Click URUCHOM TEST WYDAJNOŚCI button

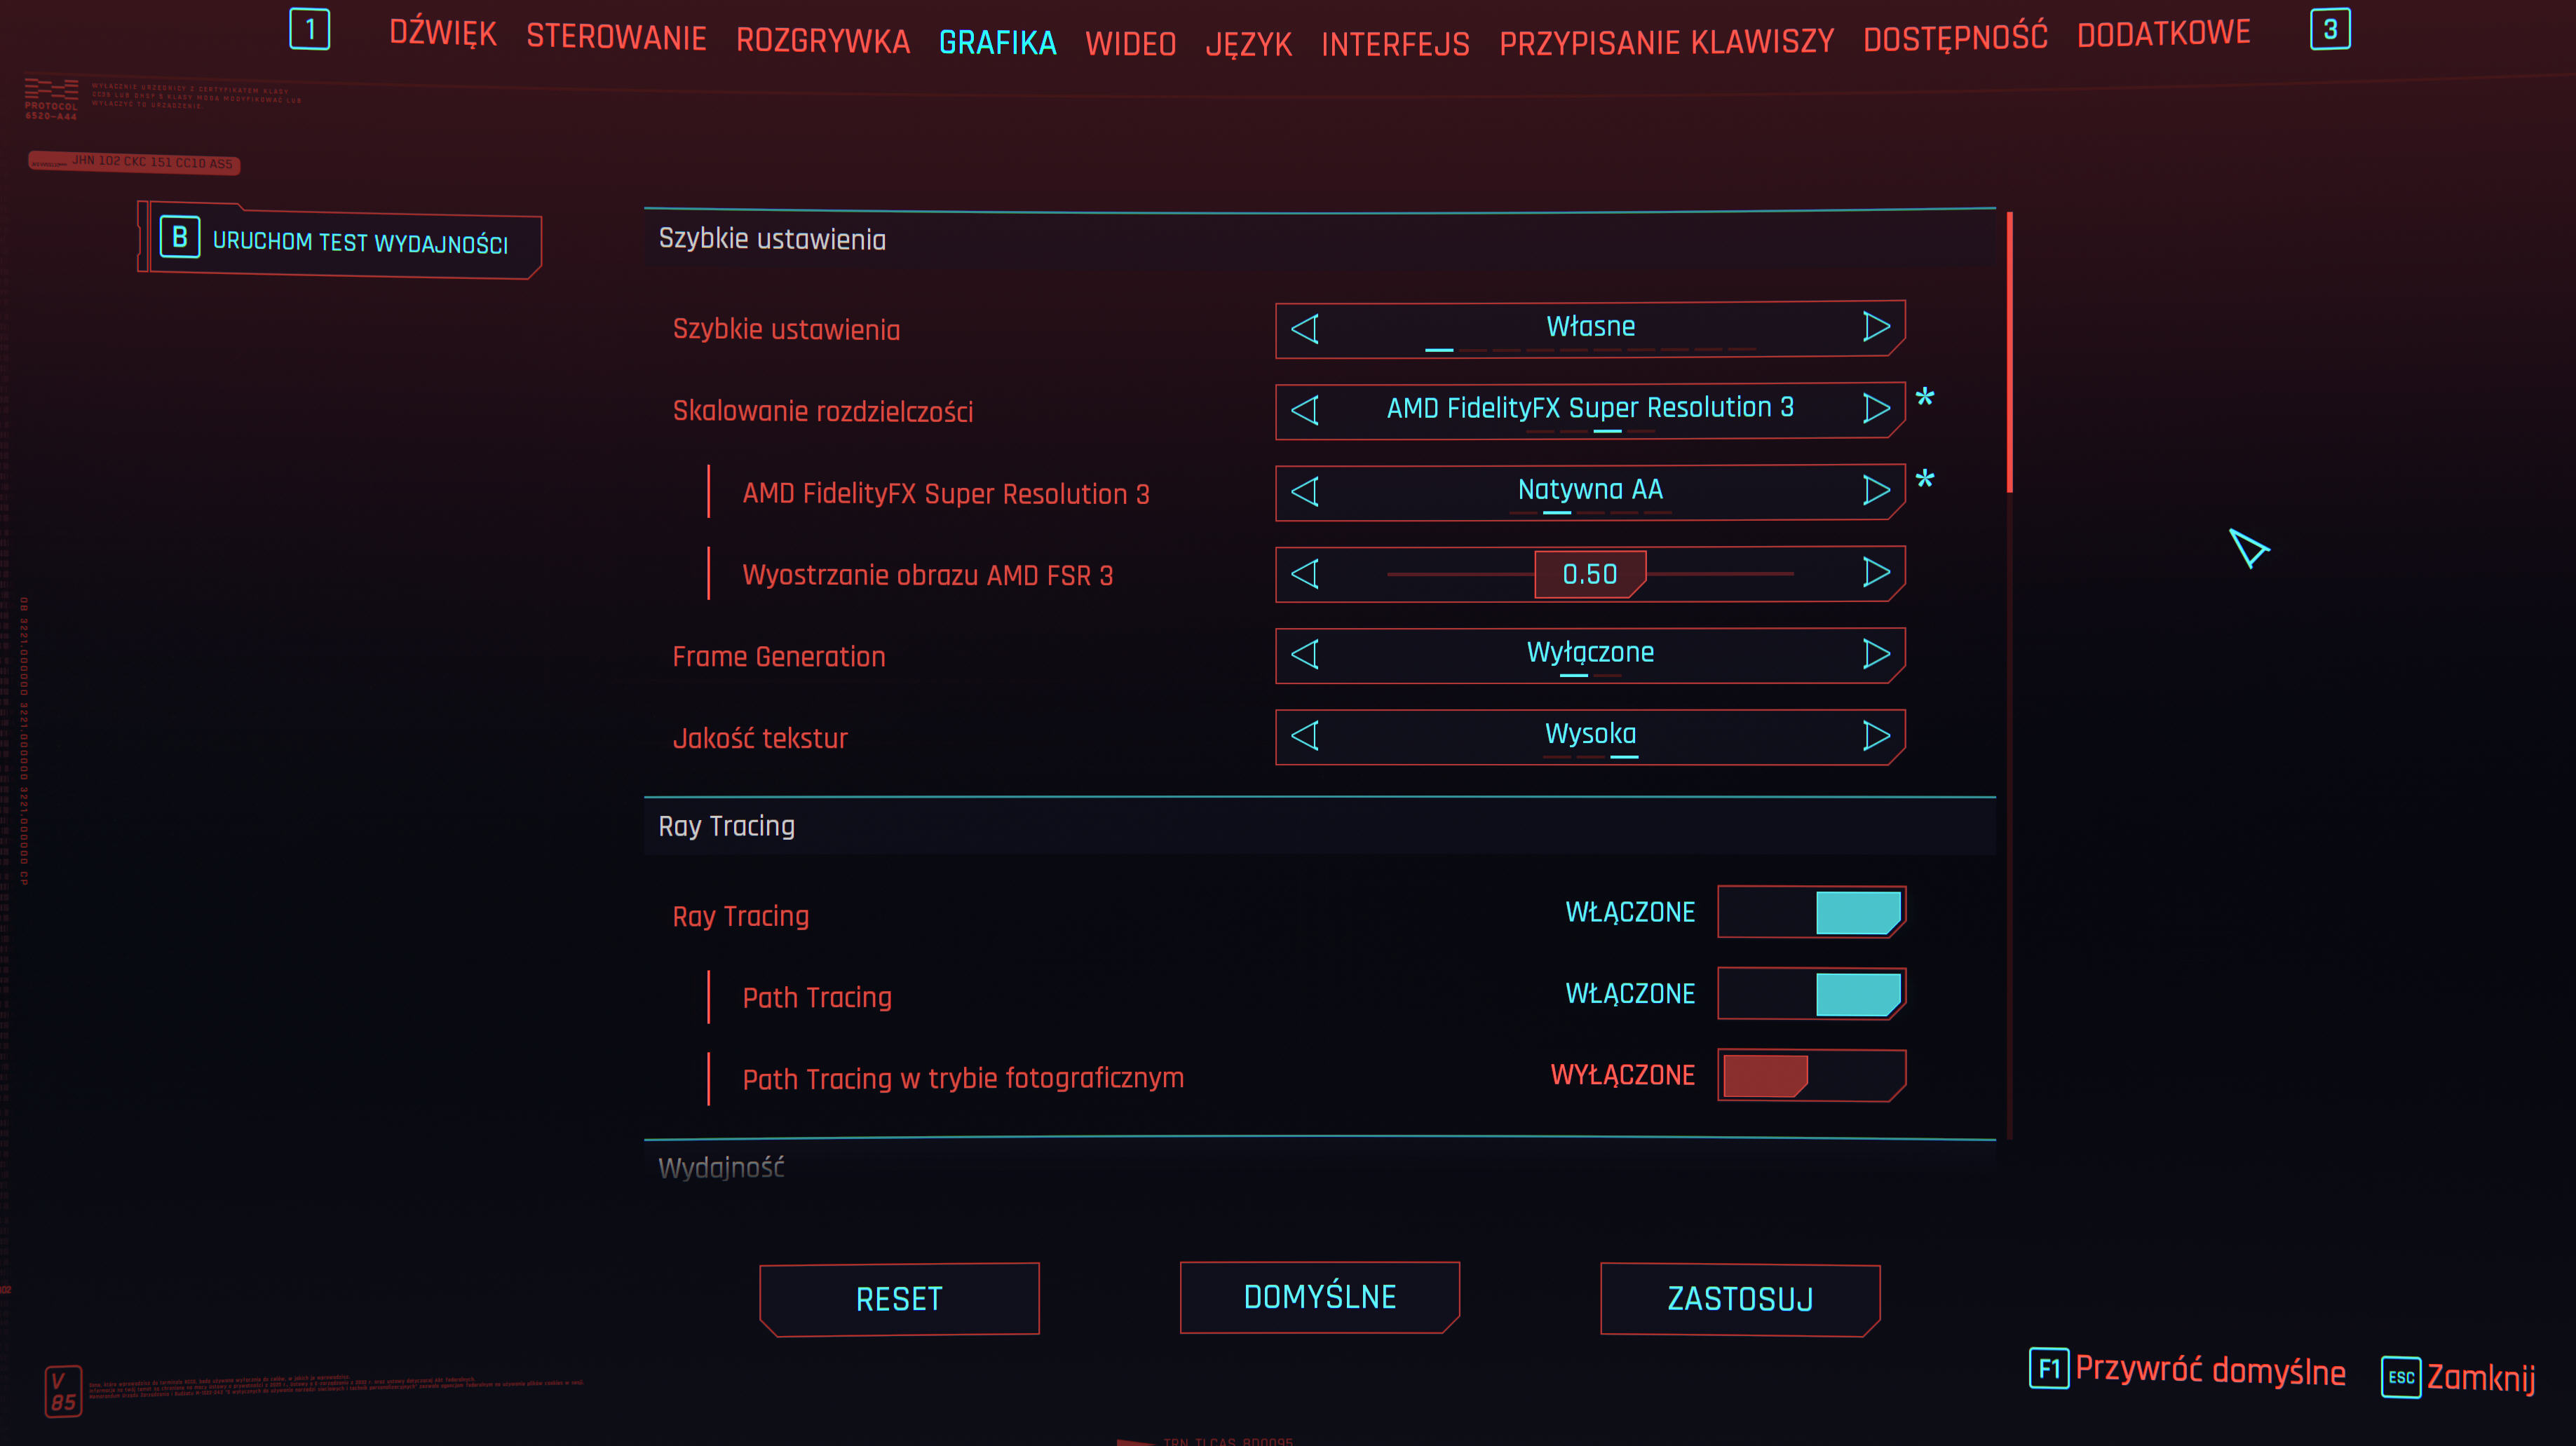point(358,242)
